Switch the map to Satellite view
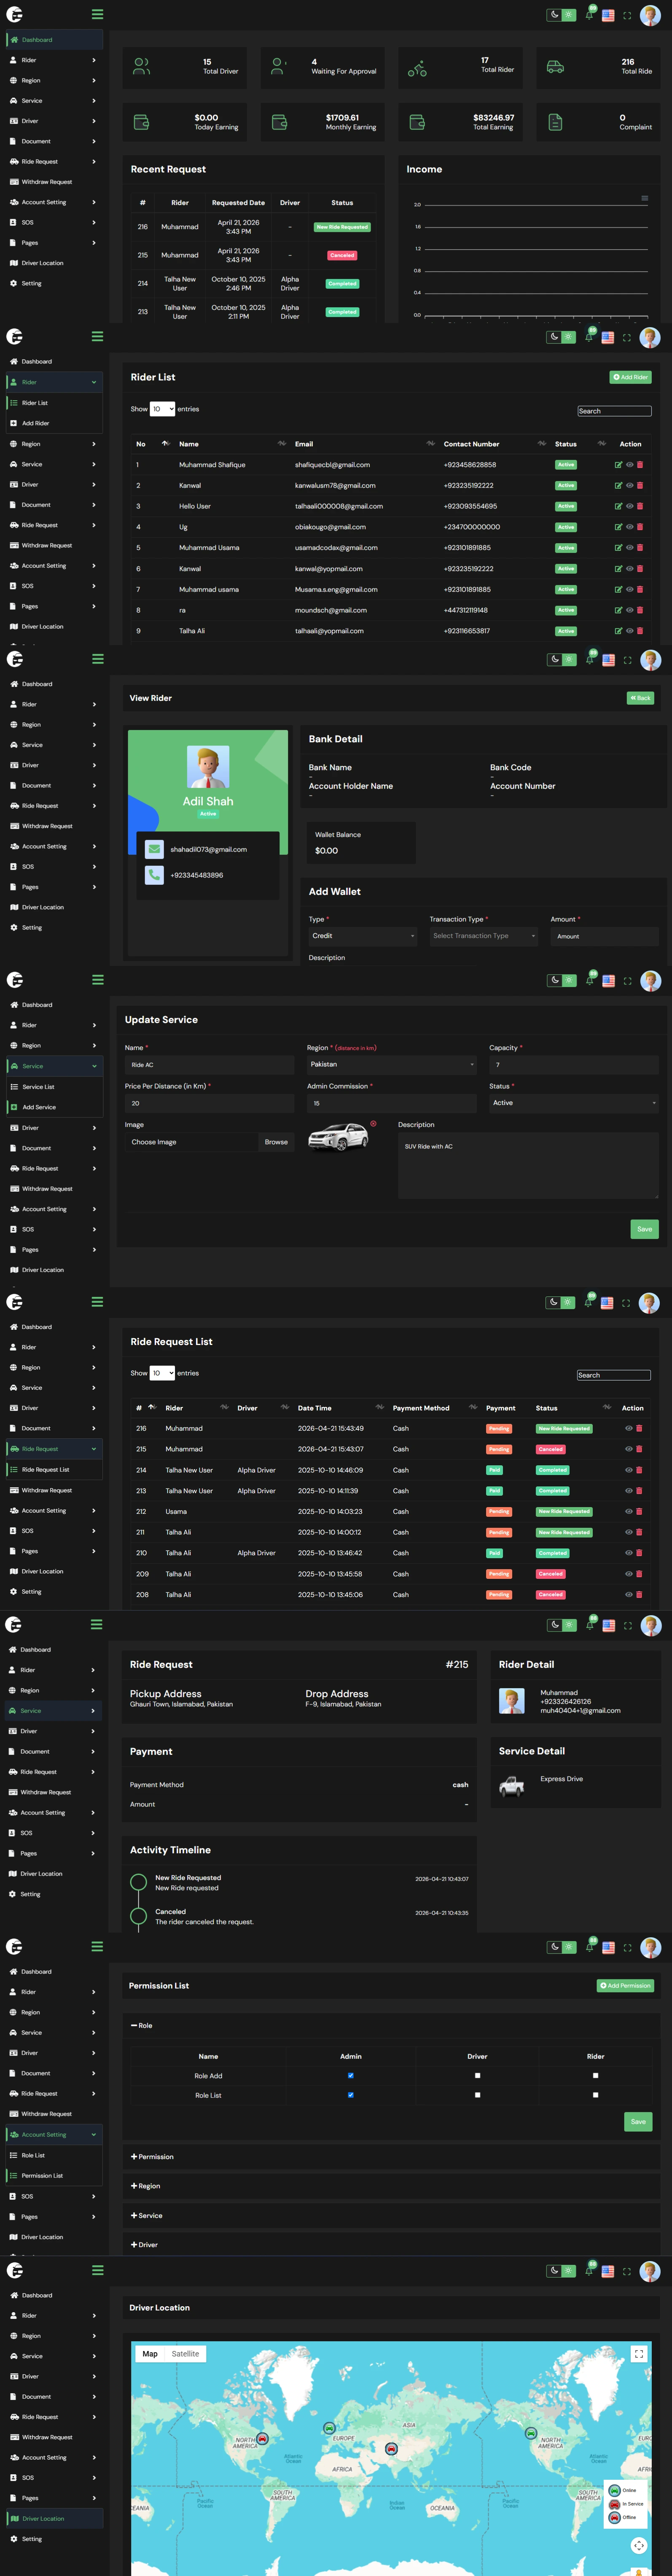Screen dimensions: 672x2576 click(x=186, y=2354)
